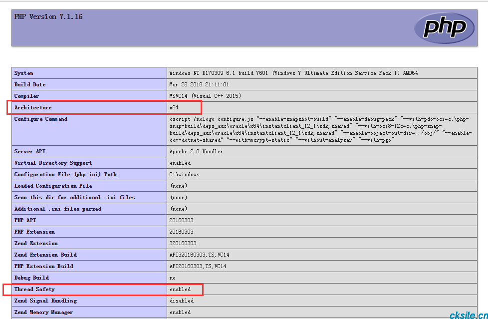Click the "System" row label
Screen dimensions: 488x319
point(23,73)
